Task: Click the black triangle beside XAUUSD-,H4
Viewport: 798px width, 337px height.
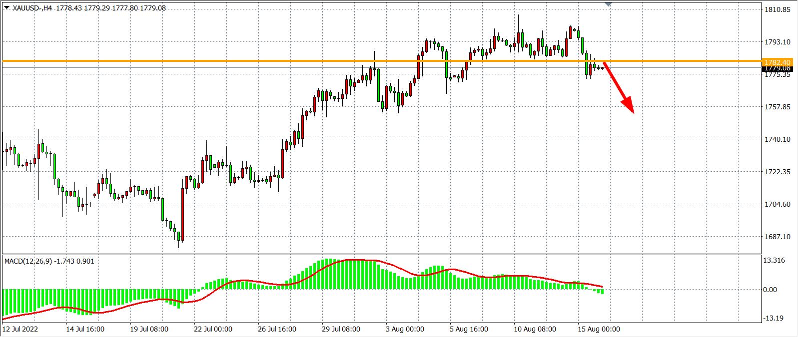Action: [6, 7]
